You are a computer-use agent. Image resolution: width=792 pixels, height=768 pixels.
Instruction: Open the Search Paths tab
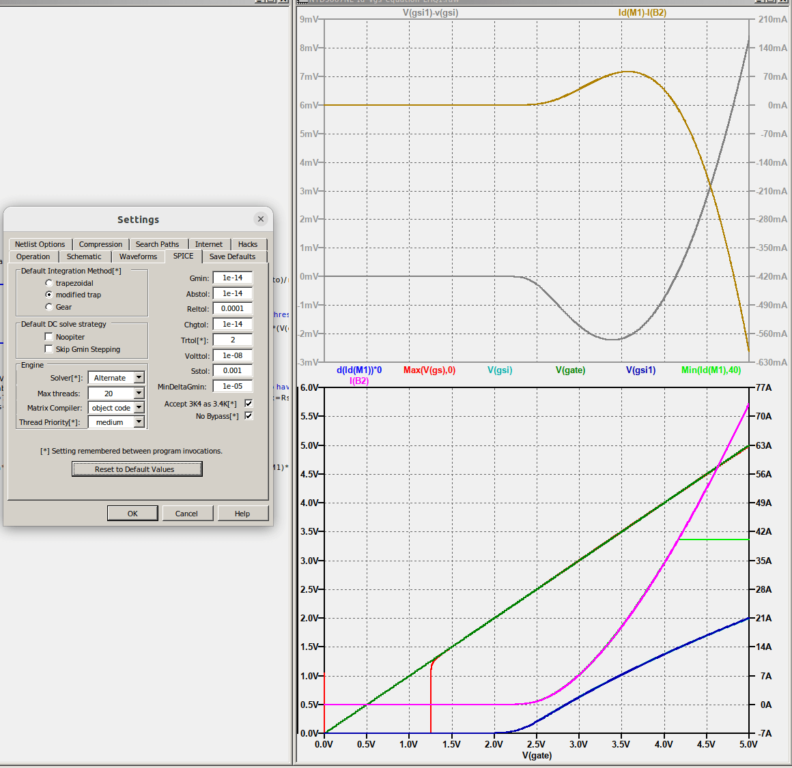coord(157,244)
